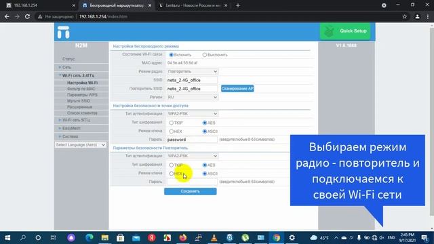Reload the router page
The height and width of the screenshot is (244, 434).
coord(27,16)
